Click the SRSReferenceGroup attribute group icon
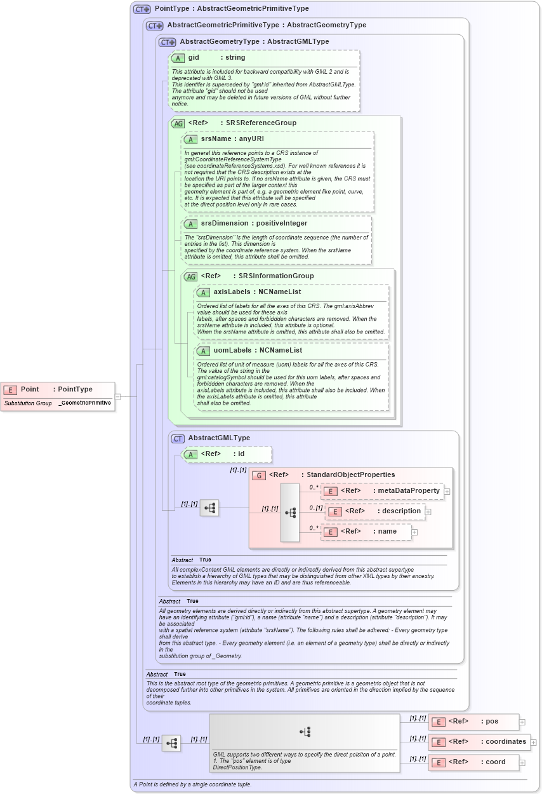The height and width of the screenshot is (794, 542). coord(179,123)
